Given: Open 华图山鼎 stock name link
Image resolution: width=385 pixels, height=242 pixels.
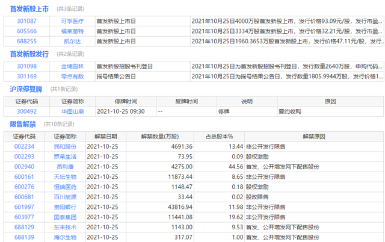Looking at the screenshot, I should point(72,111).
